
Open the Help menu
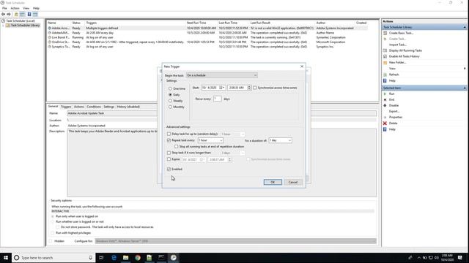[36, 8]
